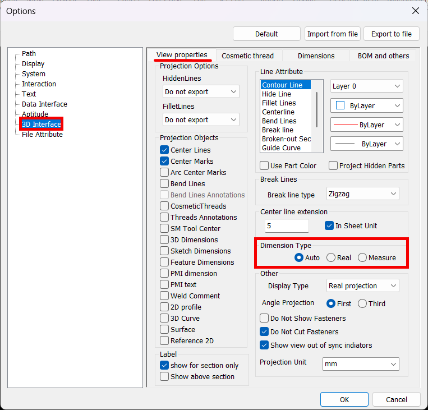
Task: Enable Reference 2D checkbox
Action: click(164, 340)
